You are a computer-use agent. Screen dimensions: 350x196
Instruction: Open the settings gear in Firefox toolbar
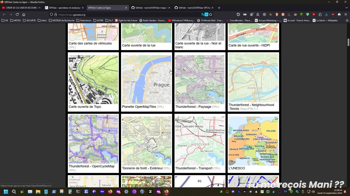pyautogui.click(x=264, y=14)
